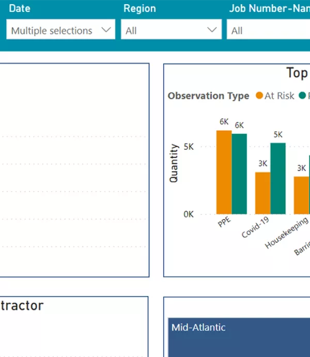The image size is (310, 357).
Task: Click the Mid-Atlantic treemap tile
Action: point(239,337)
